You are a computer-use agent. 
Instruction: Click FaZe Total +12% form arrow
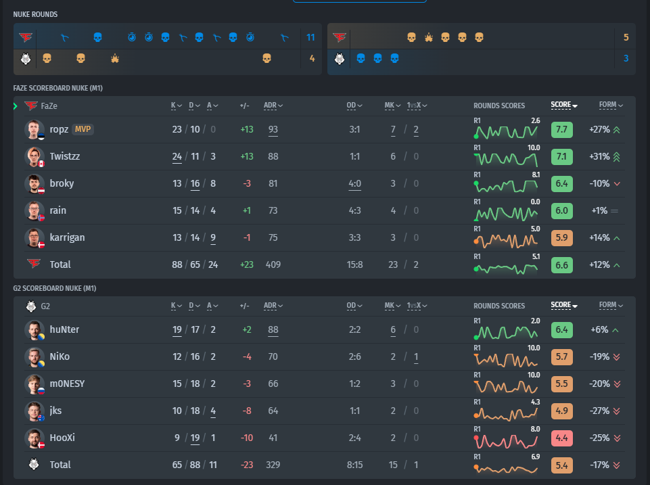[x=616, y=265]
